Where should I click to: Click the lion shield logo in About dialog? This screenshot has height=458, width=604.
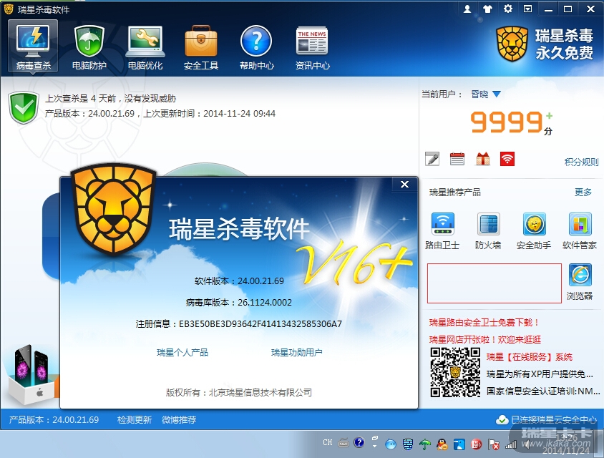114,209
